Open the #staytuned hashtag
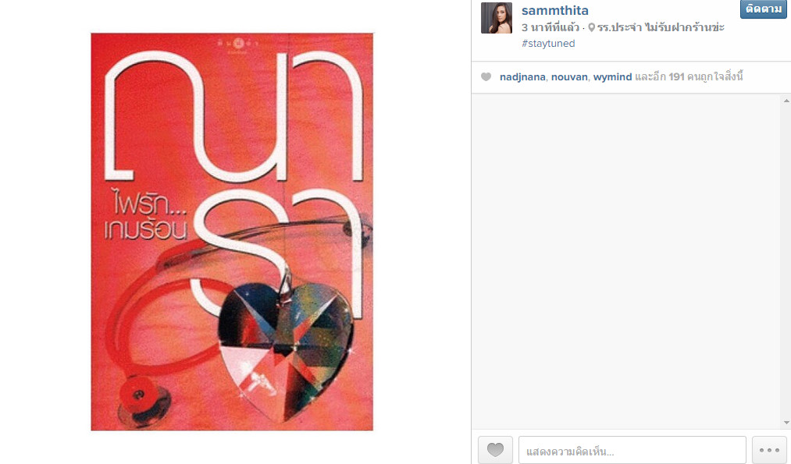The height and width of the screenshot is (464, 791). coord(548,44)
